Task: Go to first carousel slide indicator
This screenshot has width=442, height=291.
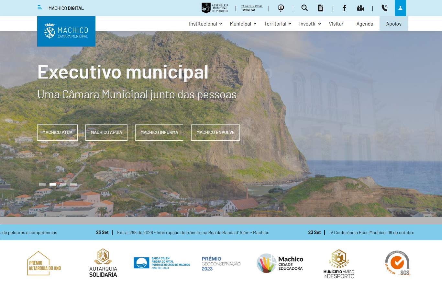Action: 42,184
